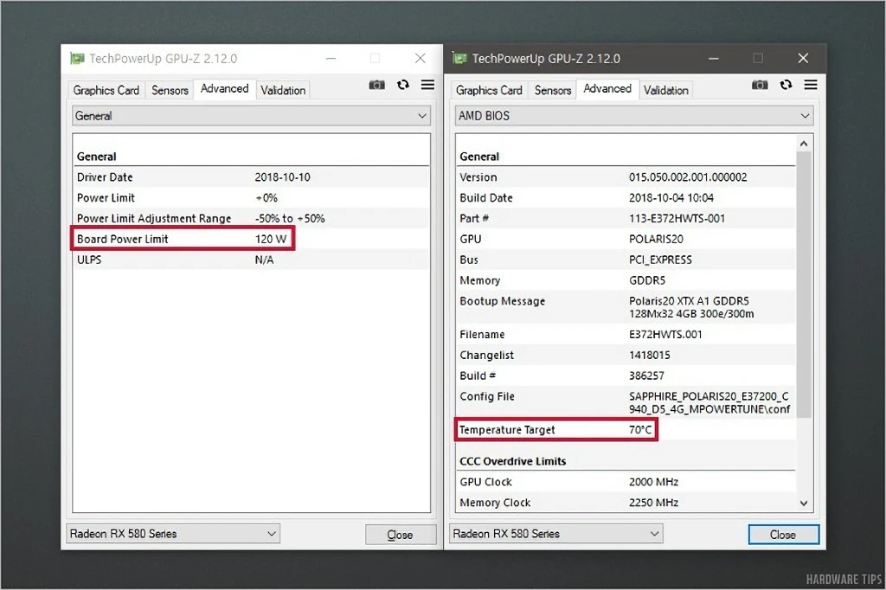Expand the General category dropdown

pyautogui.click(x=251, y=116)
